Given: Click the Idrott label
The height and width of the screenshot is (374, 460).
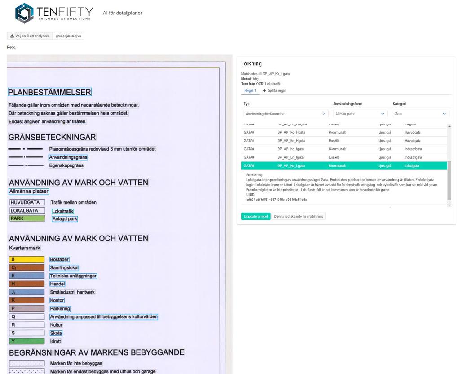Looking at the screenshot, I should point(55,342).
